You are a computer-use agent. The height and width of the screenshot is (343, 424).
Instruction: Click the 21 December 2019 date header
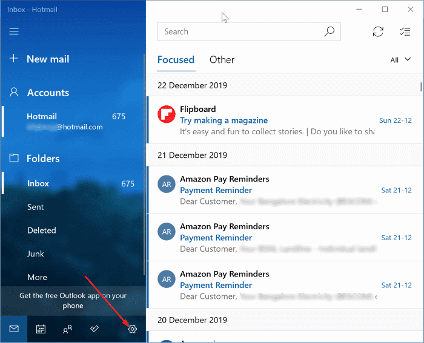click(192, 155)
